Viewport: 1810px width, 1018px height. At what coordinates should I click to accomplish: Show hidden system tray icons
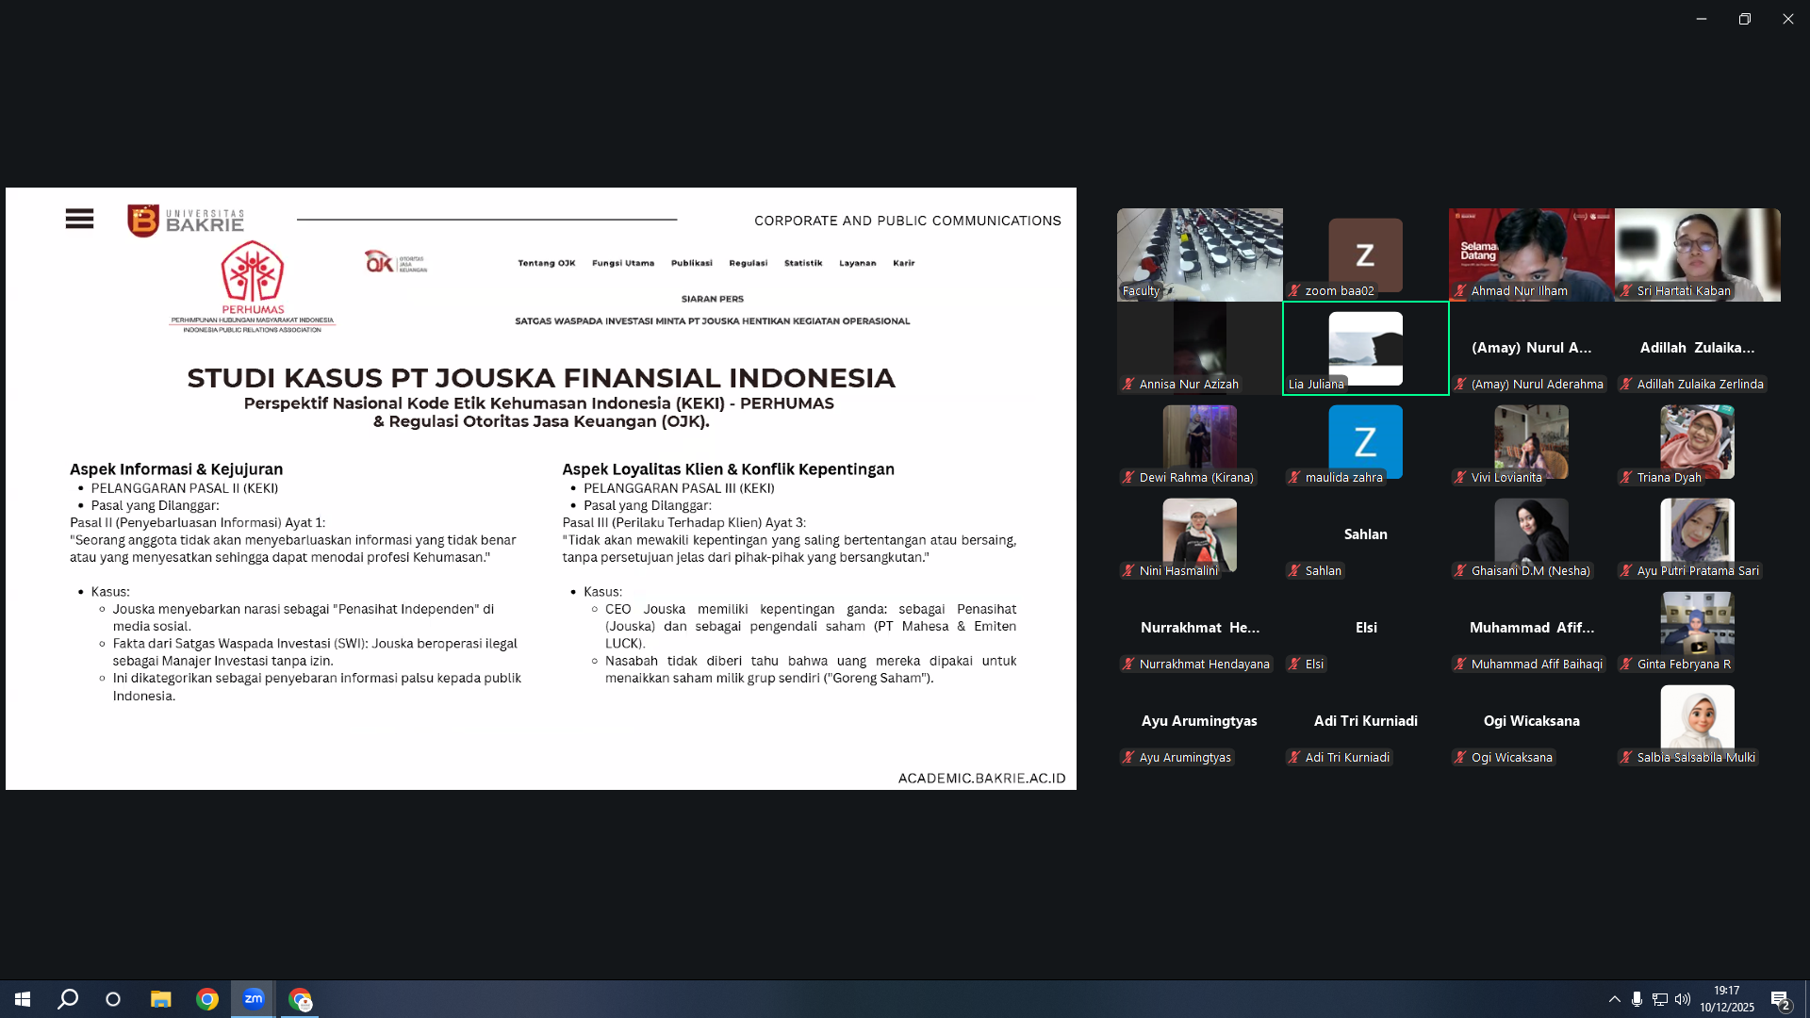tap(1615, 999)
